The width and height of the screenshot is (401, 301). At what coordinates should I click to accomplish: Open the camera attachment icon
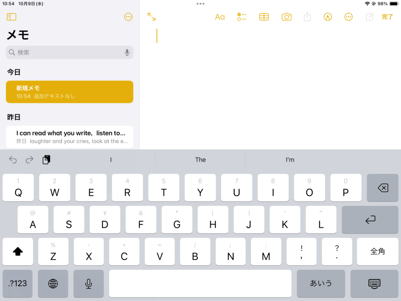[x=287, y=17]
